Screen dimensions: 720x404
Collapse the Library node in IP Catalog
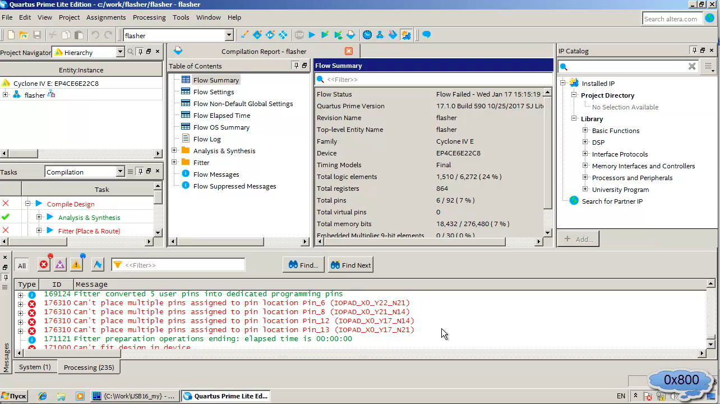tap(574, 118)
